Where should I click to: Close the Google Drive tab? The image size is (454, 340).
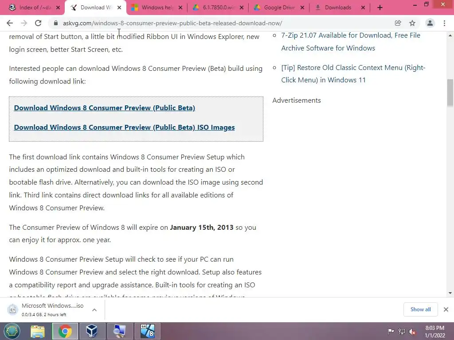click(302, 8)
